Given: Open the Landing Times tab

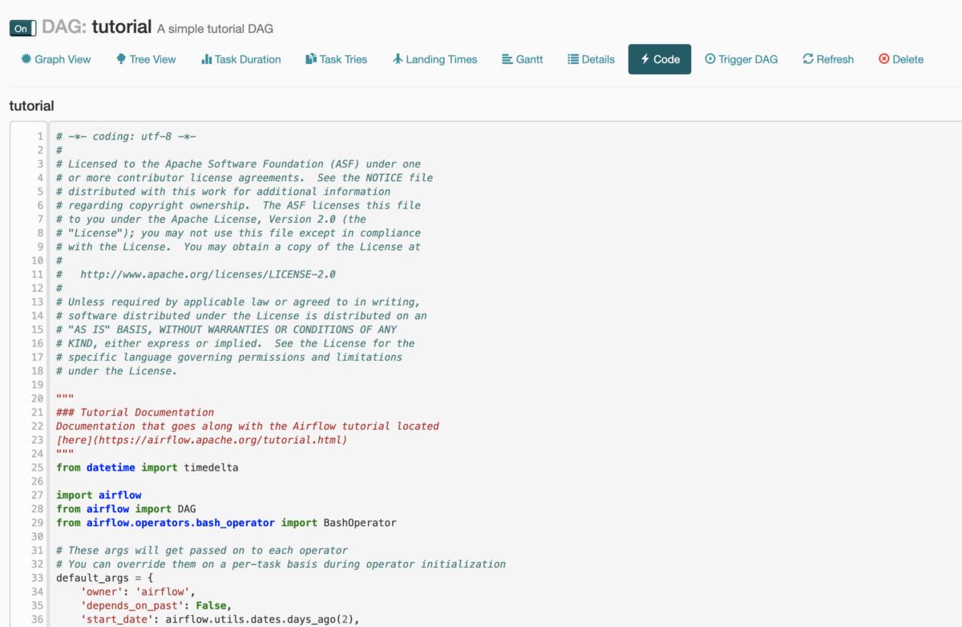Looking at the screenshot, I should 435,59.
